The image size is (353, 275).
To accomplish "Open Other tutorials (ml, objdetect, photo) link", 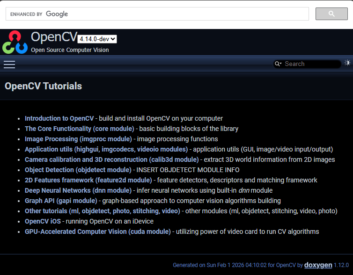I will pos(103,211).
